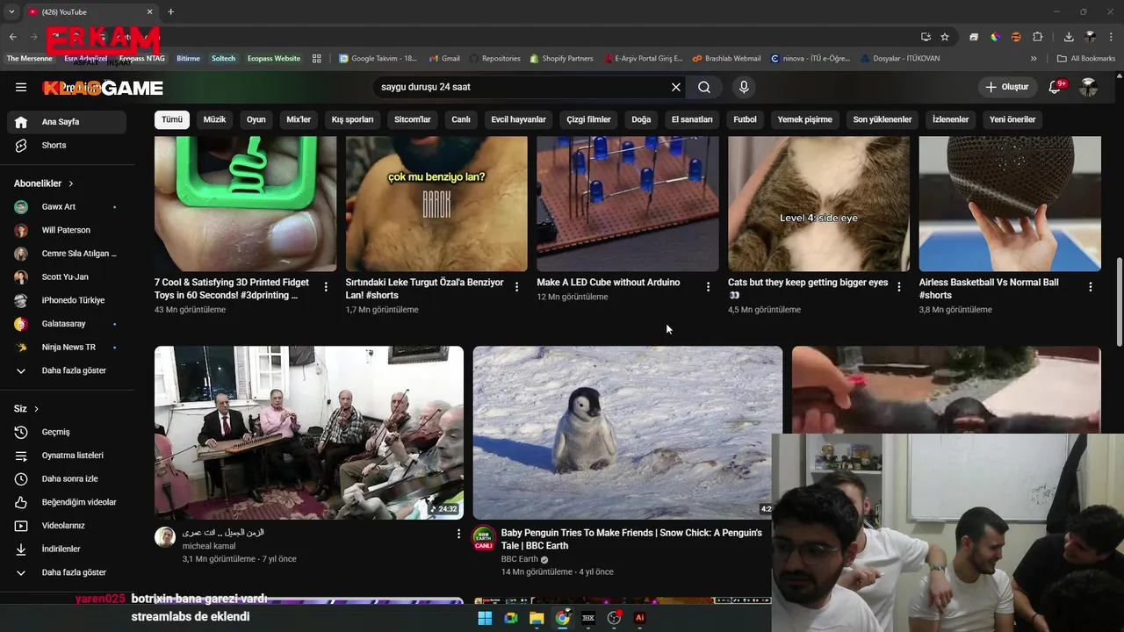Open File Explorer from taskbar
This screenshot has height=632, width=1124.
coord(537,618)
